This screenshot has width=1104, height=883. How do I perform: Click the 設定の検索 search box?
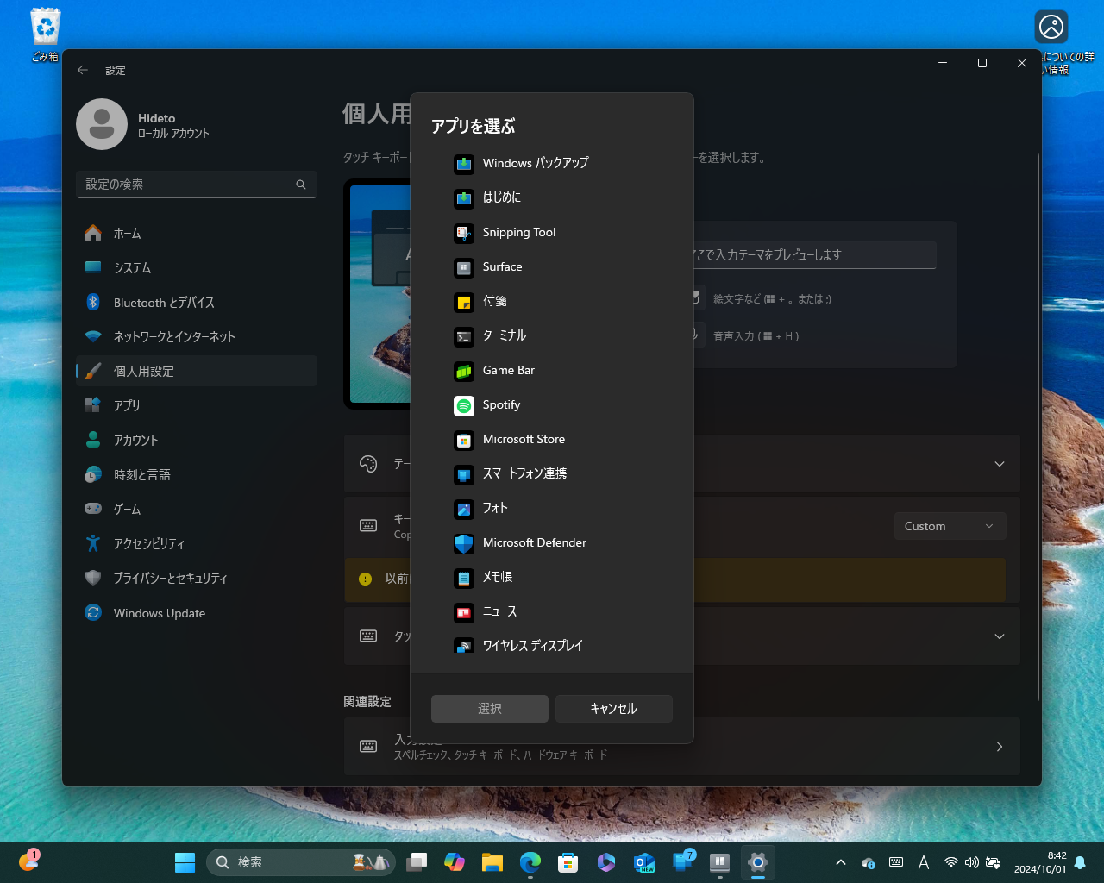pos(197,185)
